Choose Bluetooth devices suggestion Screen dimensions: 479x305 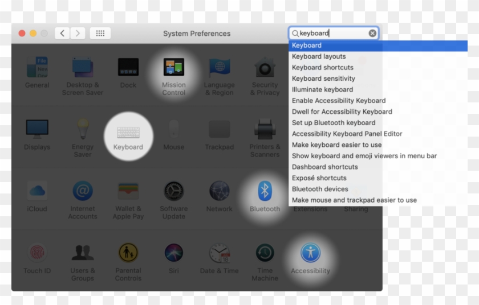378,189
